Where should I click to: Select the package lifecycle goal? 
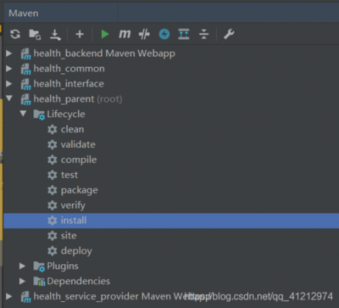coord(80,190)
